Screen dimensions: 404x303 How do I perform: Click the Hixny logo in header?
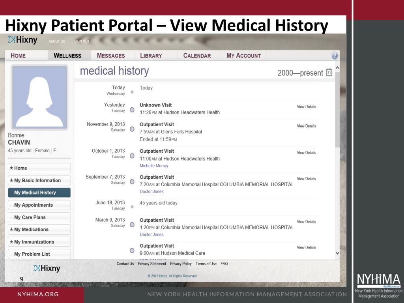click(x=22, y=40)
